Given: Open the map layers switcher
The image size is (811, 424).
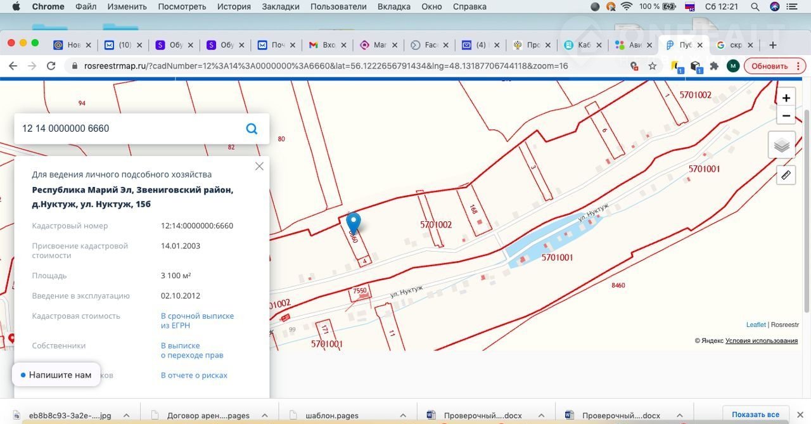Looking at the screenshot, I should point(781,145).
